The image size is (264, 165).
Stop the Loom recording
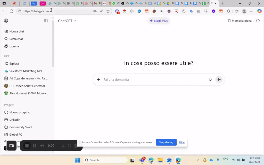click(x=27, y=145)
